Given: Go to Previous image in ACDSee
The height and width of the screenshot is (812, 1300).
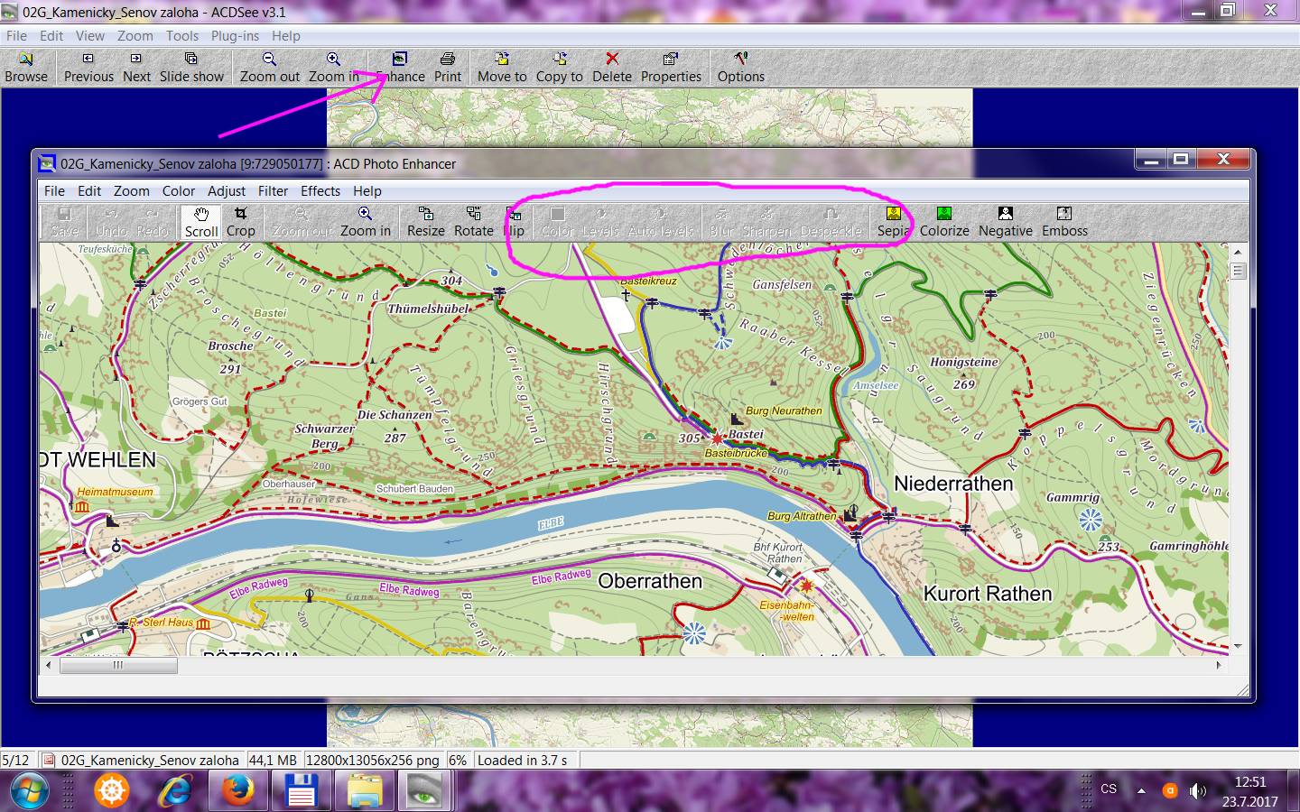Looking at the screenshot, I should pos(88,68).
